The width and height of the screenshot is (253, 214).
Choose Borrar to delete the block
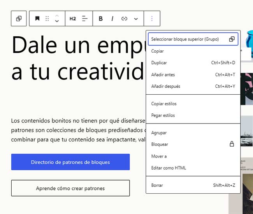pyautogui.click(x=193, y=185)
